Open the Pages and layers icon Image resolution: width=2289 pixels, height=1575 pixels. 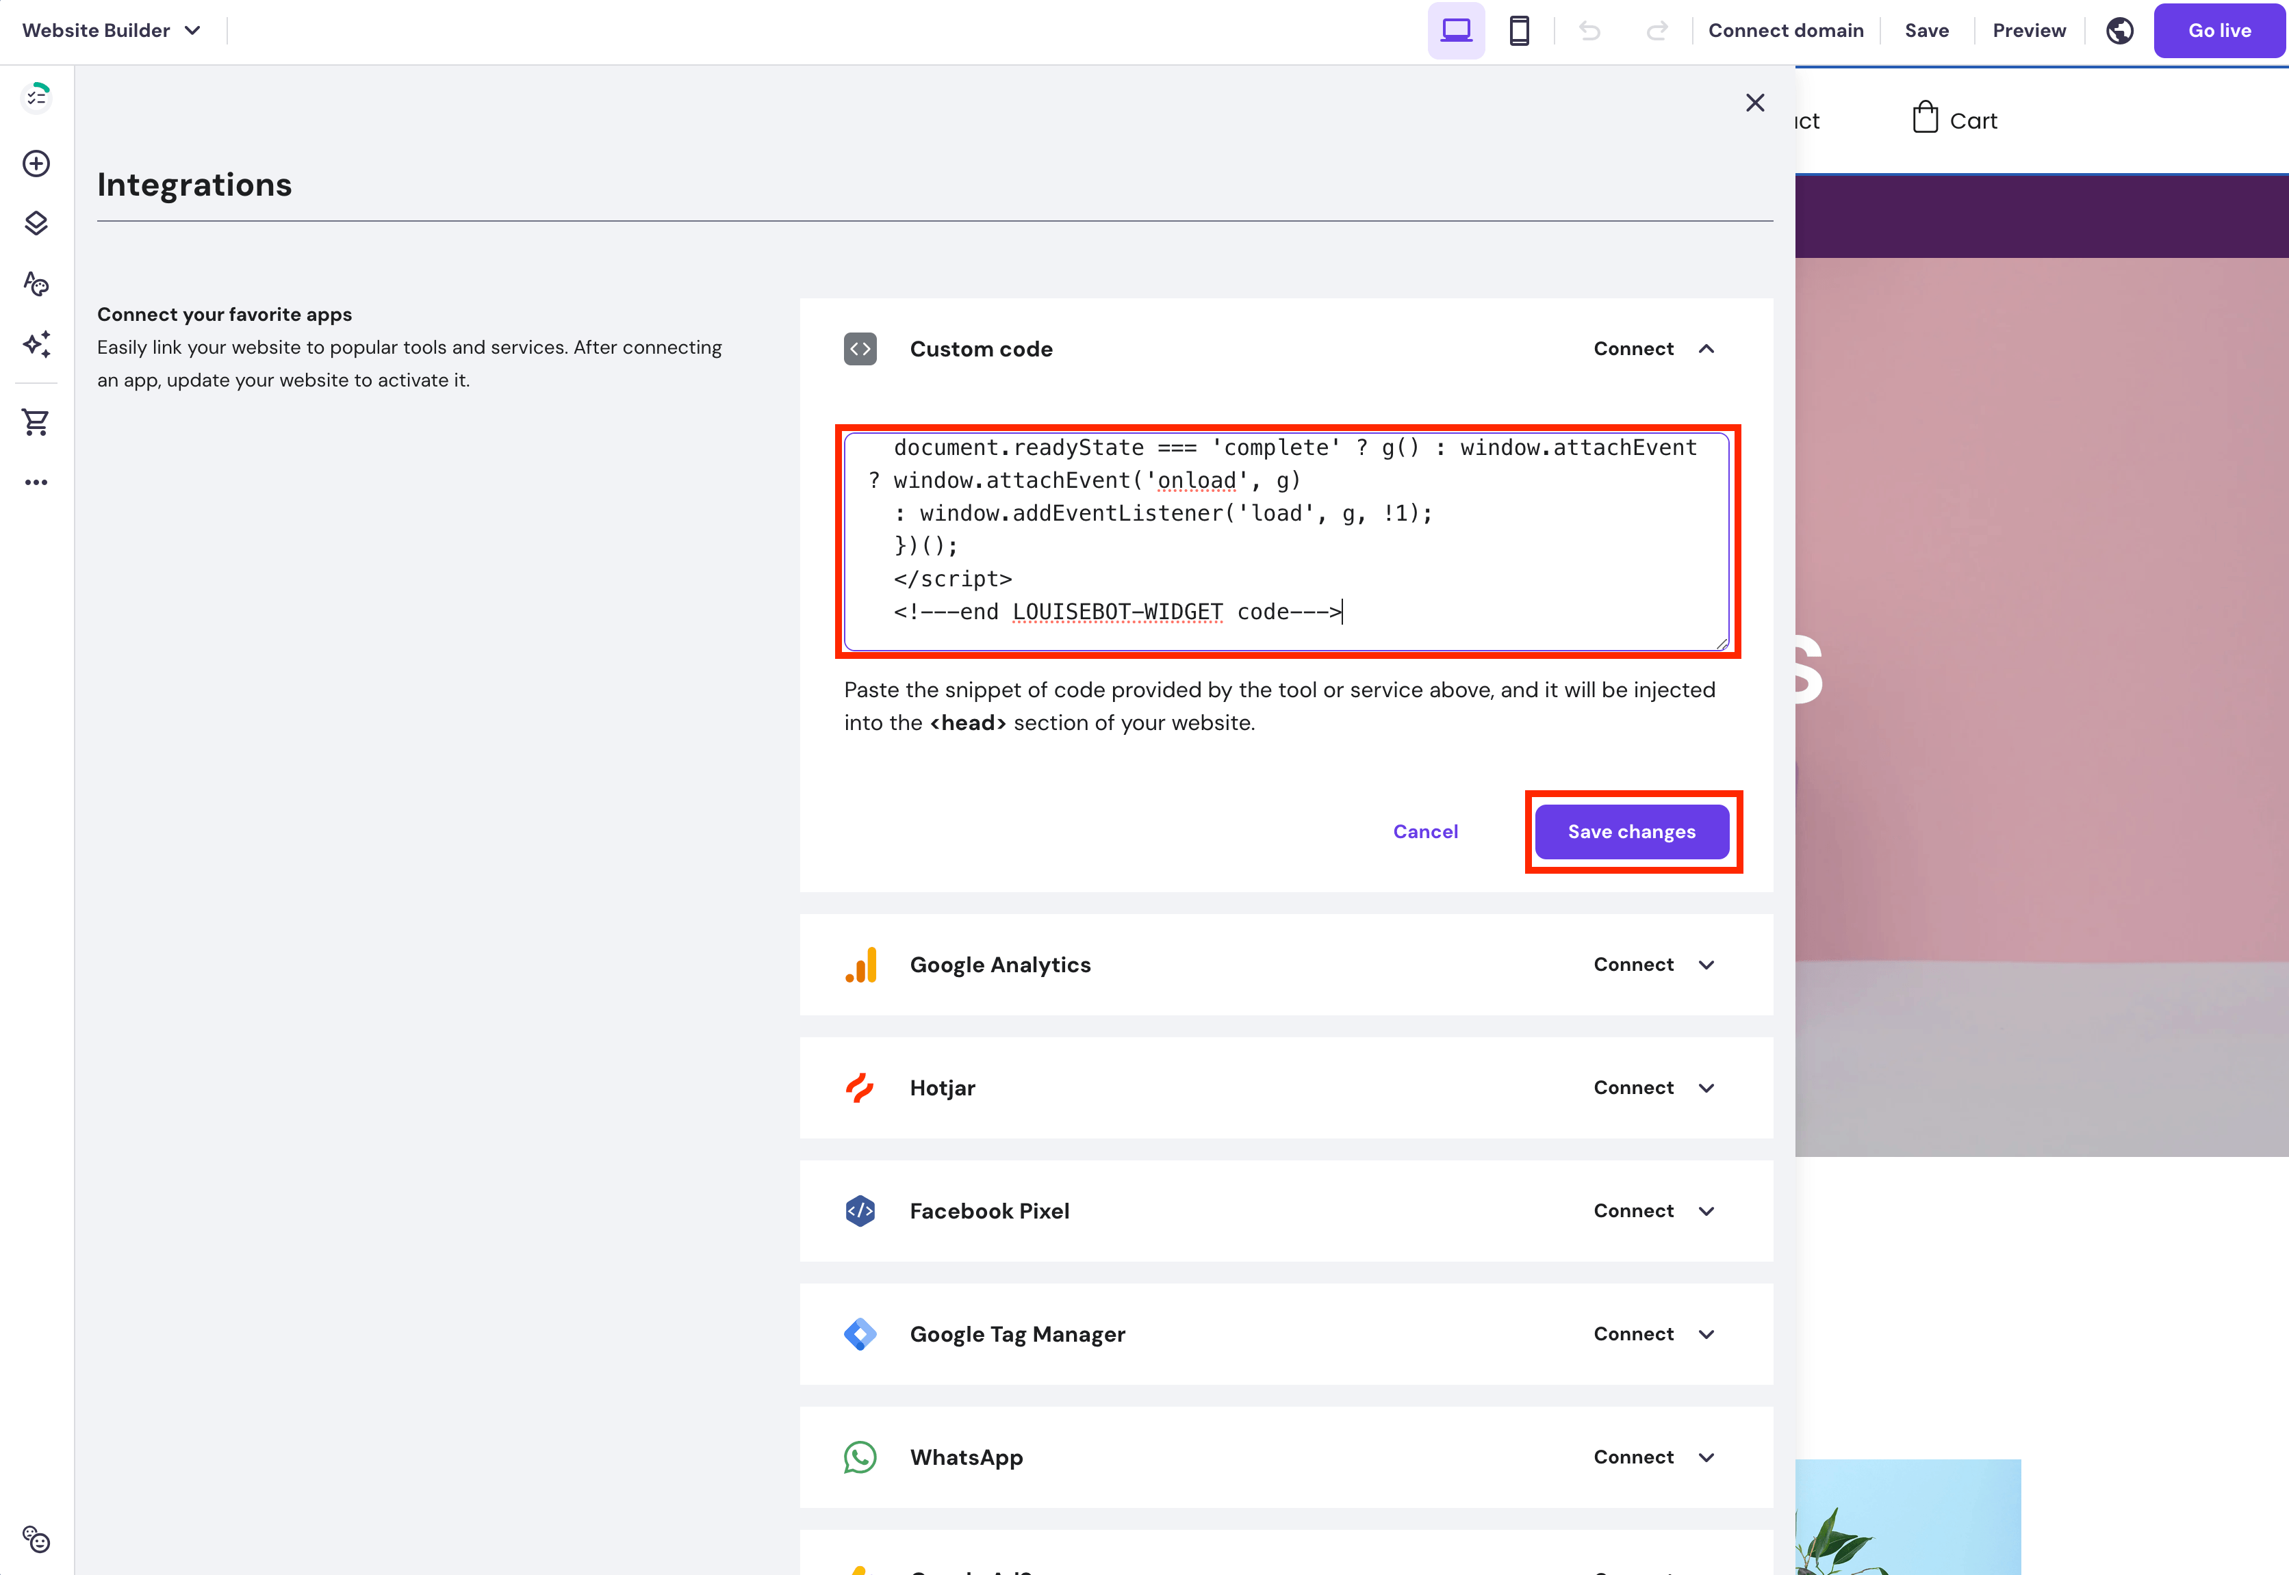(36, 224)
